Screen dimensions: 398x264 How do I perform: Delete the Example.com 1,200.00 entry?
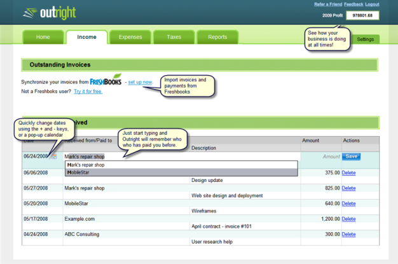tap(348, 219)
